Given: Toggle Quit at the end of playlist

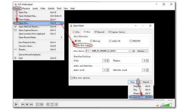Looking at the screenshot, I should [x=39, y=55].
